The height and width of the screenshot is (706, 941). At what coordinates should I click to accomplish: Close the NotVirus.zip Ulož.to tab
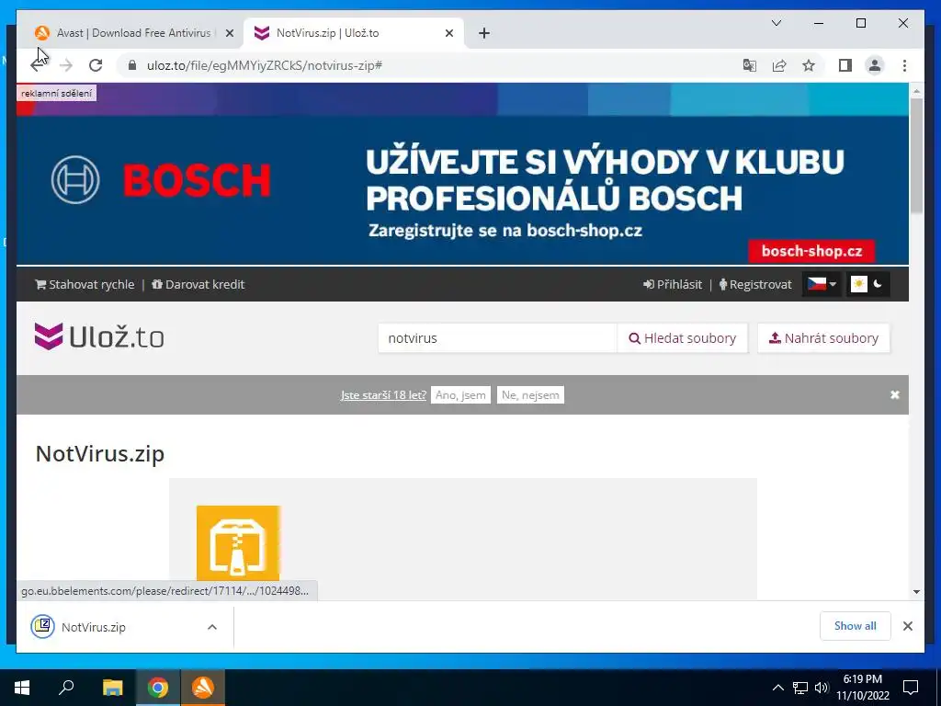(448, 34)
